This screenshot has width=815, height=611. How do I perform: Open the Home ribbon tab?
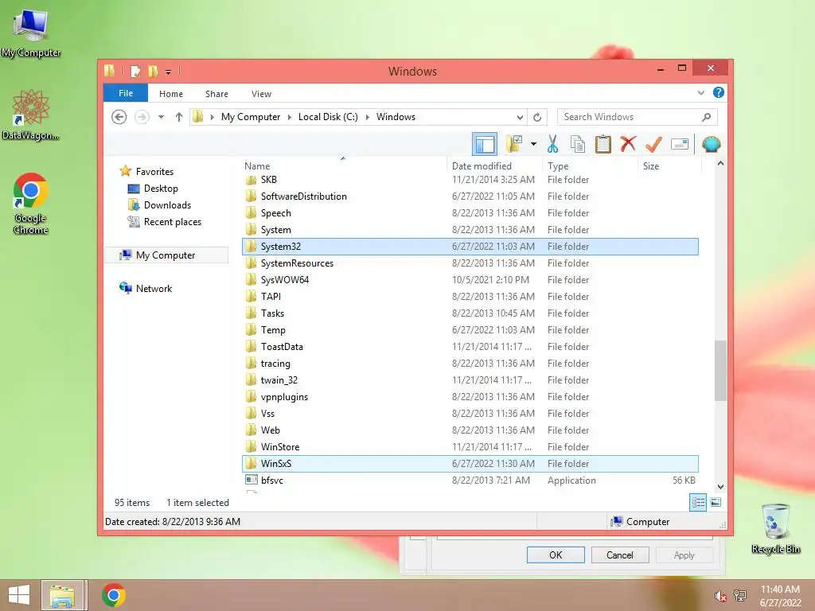171,94
